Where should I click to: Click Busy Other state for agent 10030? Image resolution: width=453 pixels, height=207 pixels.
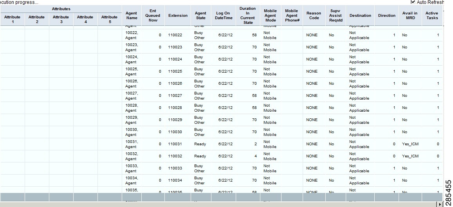(199, 132)
